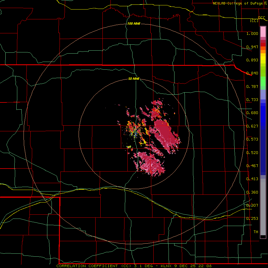Screen dimensions: 268x268
Task: Click the TH threshold legend label
Action: pos(256,232)
